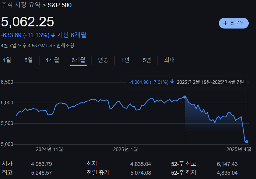This screenshot has height=179, width=256.
Task: Click the 52-주 최저 value 4,835.04
Action: coord(227,173)
